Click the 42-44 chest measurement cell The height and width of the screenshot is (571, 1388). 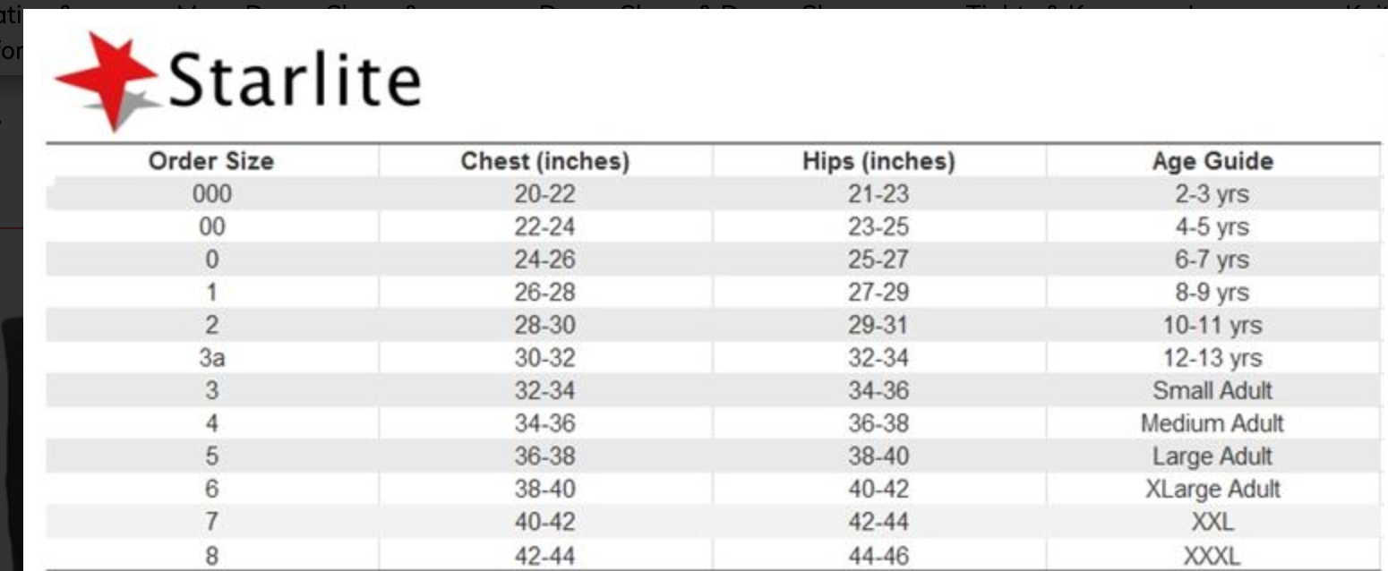pos(544,555)
